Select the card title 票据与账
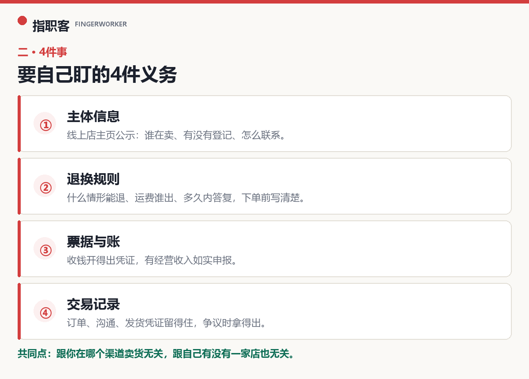Image resolution: width=529 pixels, height=379 pixels. pyautogui.click(x=93, y=242)
